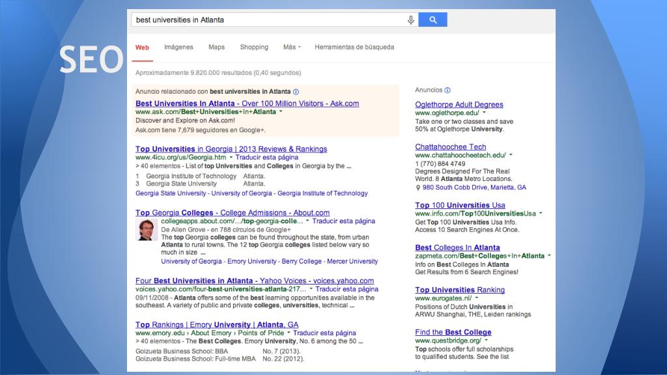Click 'Georgia Institute of Technology' table row
Viewport: 667px width, 375px height.
[201, 176]
